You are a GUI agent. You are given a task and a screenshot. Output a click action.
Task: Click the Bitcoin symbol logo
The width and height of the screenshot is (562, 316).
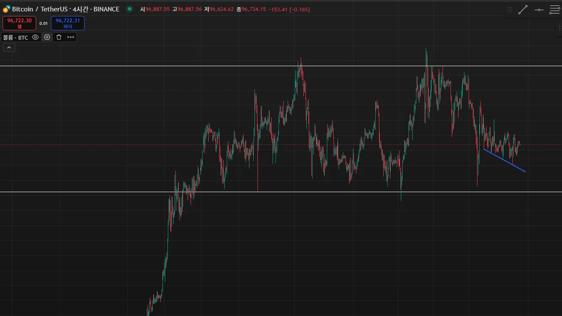point(6,9)
